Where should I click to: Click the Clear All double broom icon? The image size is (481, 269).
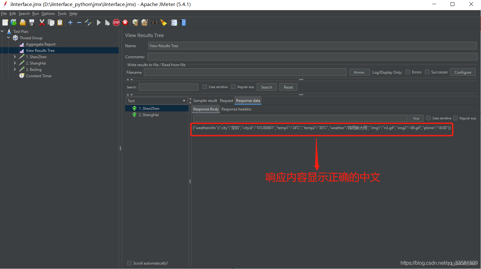point(144,22)
